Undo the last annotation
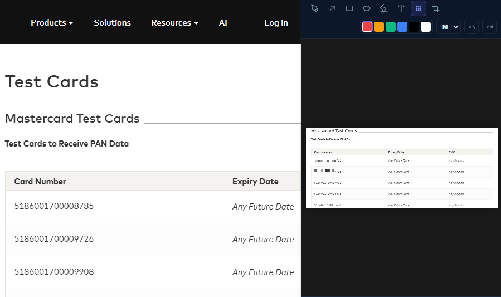The height and width of the screenshot is (297, 501). (471, 27)
